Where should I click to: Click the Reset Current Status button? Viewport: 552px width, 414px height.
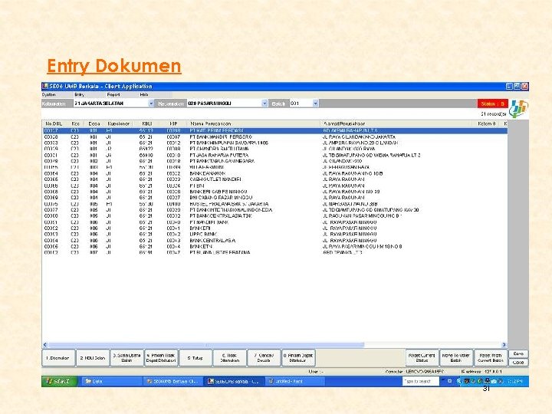point(422,358)
